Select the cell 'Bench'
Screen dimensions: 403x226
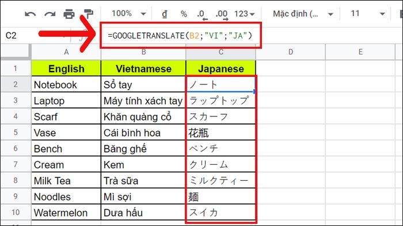coord(66,149)
